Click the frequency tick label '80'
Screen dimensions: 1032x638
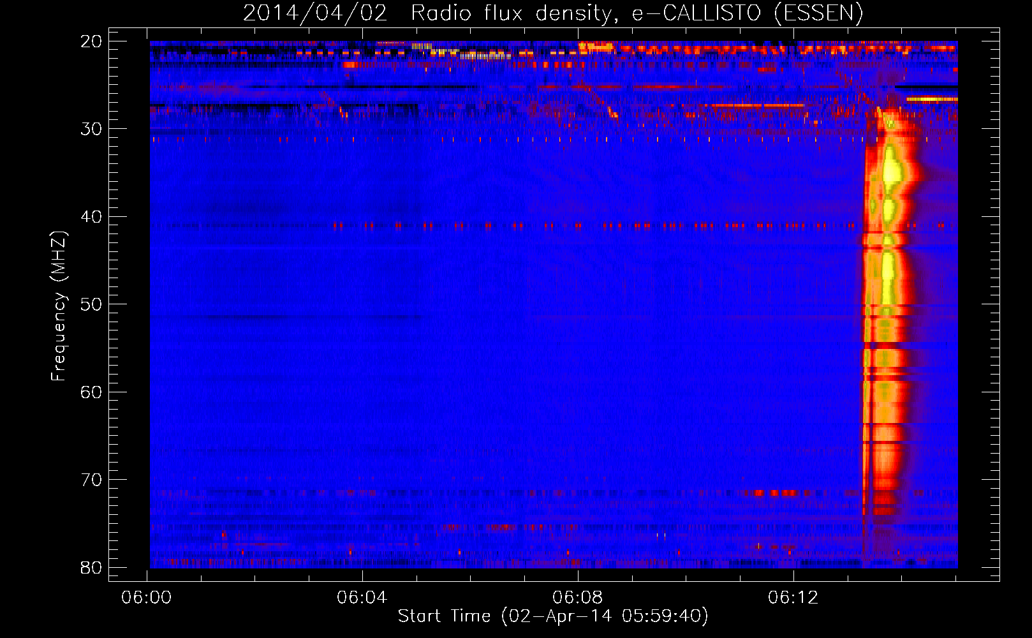92,567
